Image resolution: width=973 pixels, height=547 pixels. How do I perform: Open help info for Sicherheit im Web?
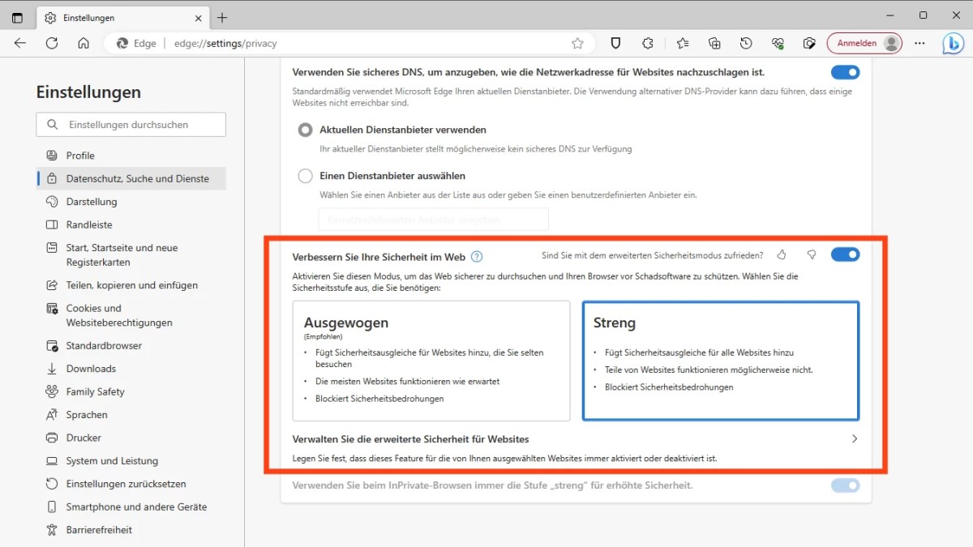pos(477,257)
